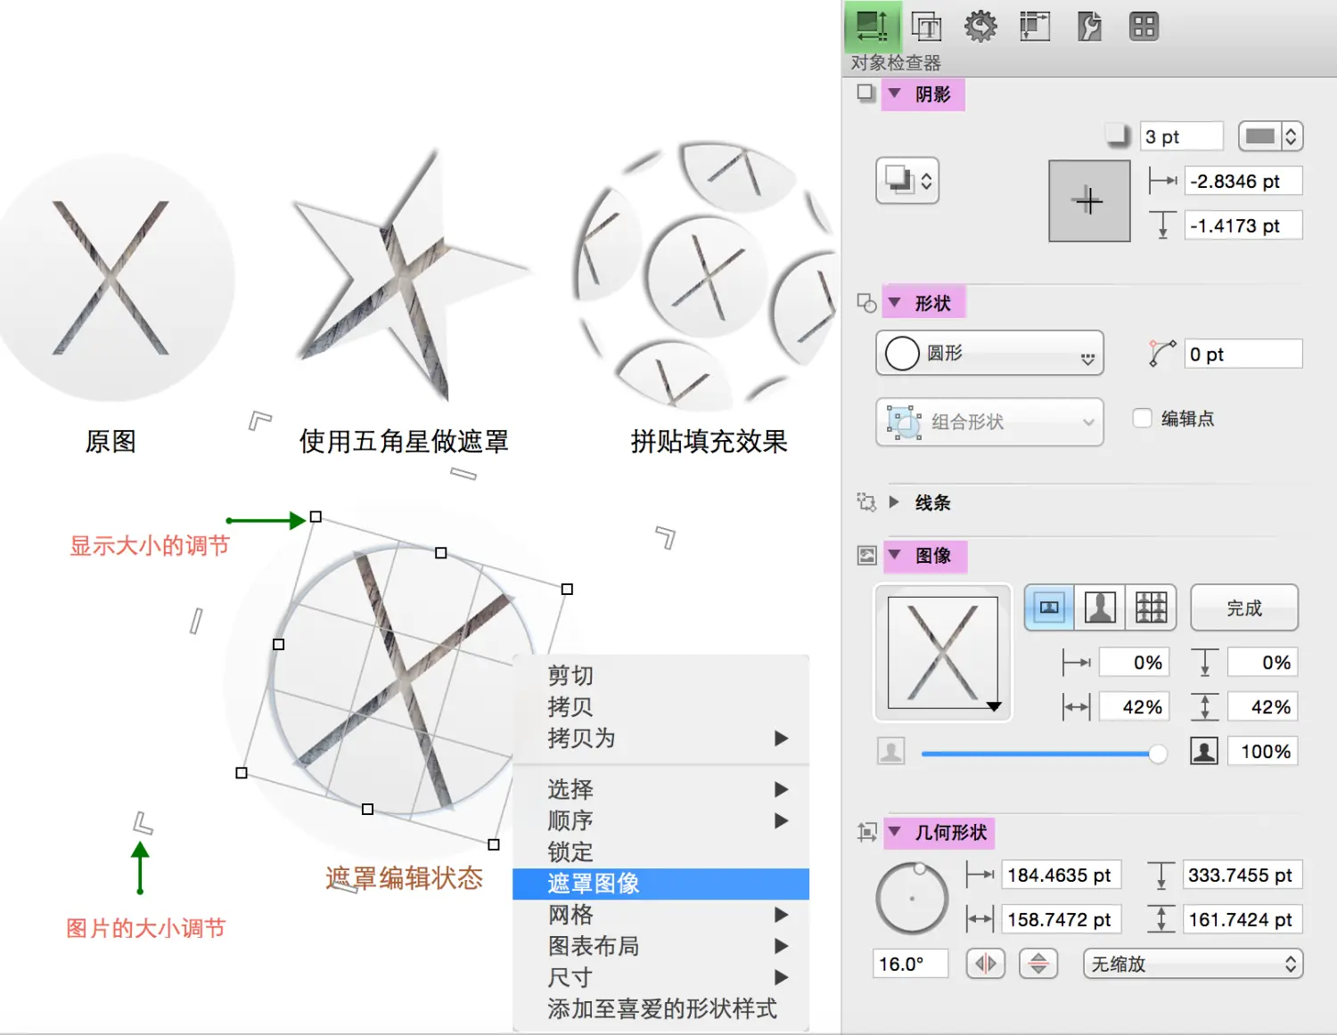Open the Object inspector tab
The width and height of the screenshot is (1337, 1035).
(x=872, y=26)
